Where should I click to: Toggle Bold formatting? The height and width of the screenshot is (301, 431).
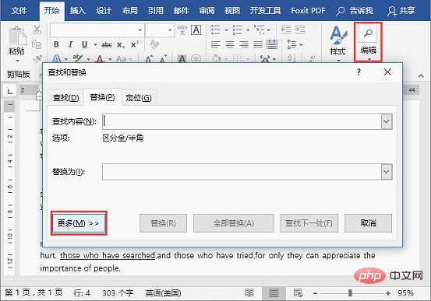[x=56, y=44]
